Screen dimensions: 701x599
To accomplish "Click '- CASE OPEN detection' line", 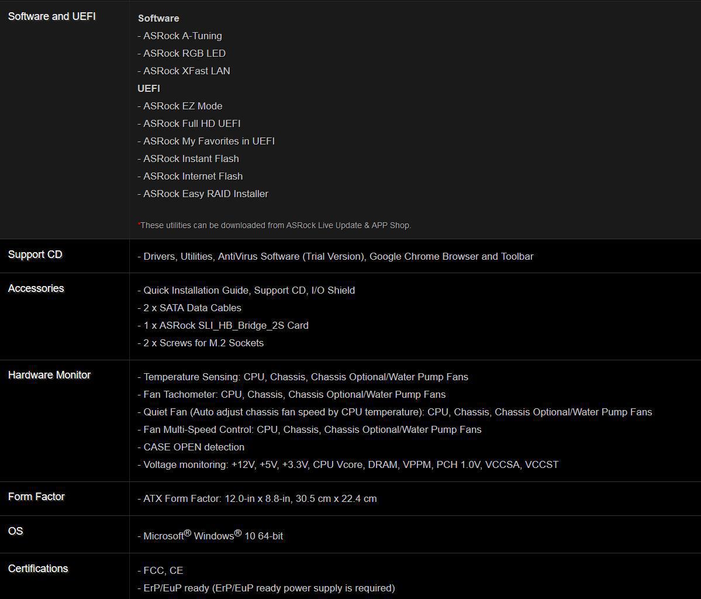I will 191,447.
